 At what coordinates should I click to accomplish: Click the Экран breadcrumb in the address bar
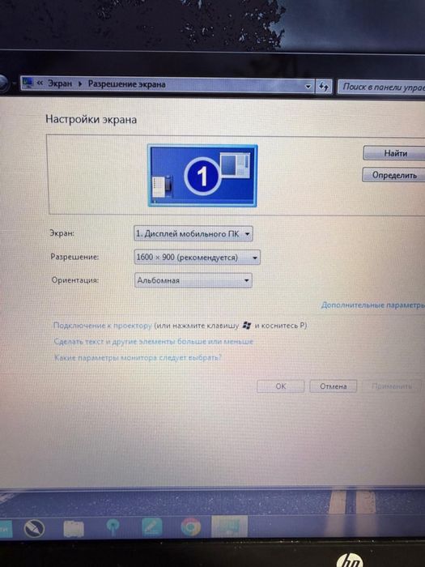[60, 83]
